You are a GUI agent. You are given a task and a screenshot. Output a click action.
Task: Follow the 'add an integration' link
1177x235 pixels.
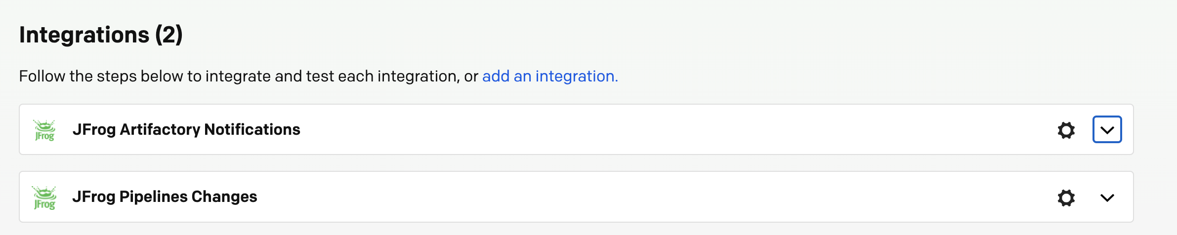click(x=550, y=76)
